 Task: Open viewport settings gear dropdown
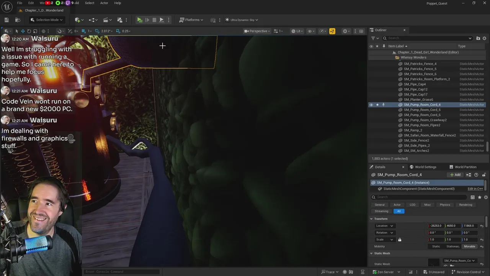(346, 31)
